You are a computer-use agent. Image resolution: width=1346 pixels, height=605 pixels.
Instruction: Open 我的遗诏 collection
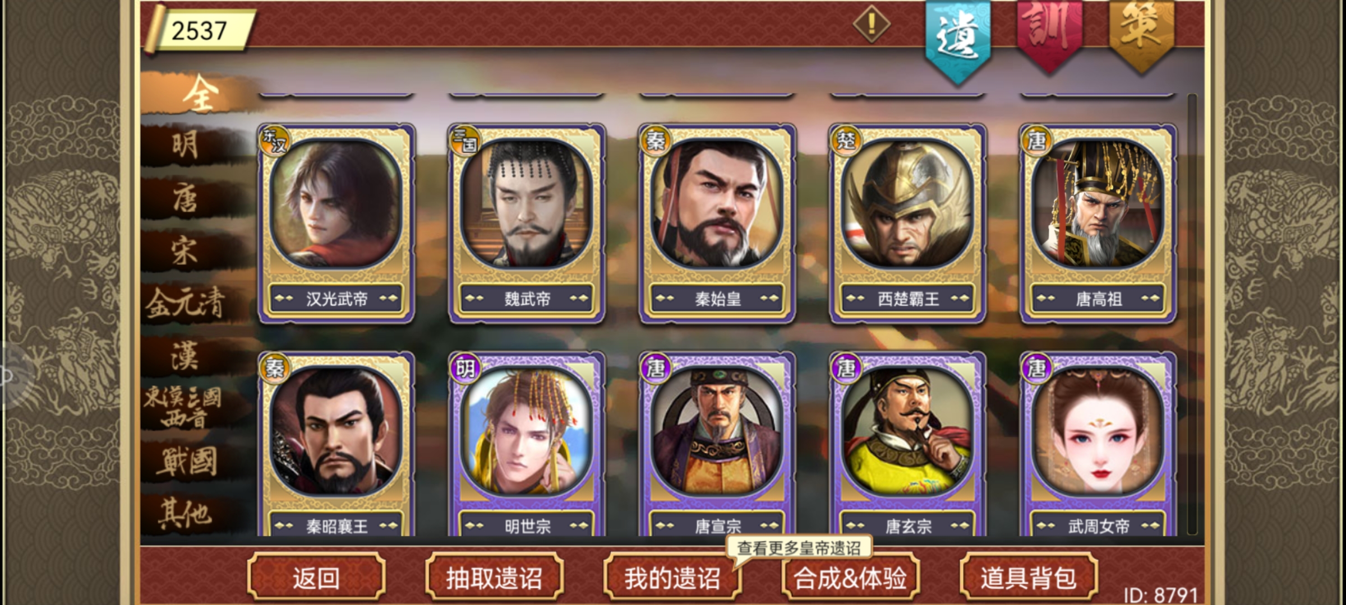[672, 577]
